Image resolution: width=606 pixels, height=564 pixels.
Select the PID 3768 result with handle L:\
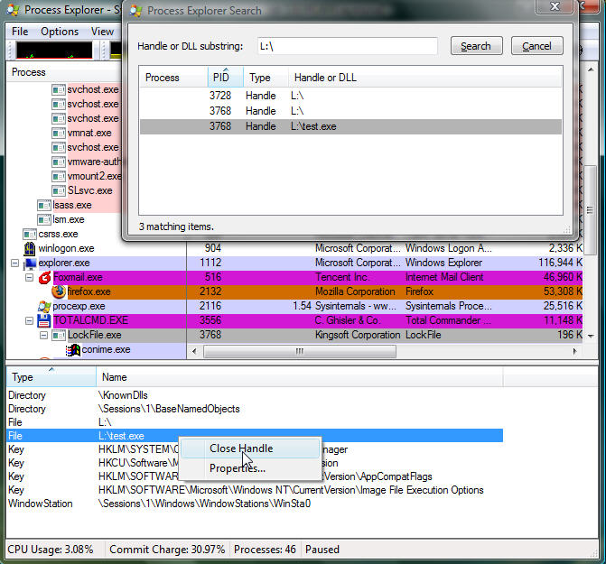351,111
